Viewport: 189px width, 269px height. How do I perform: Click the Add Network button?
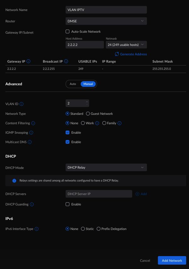tap(172, 261)
